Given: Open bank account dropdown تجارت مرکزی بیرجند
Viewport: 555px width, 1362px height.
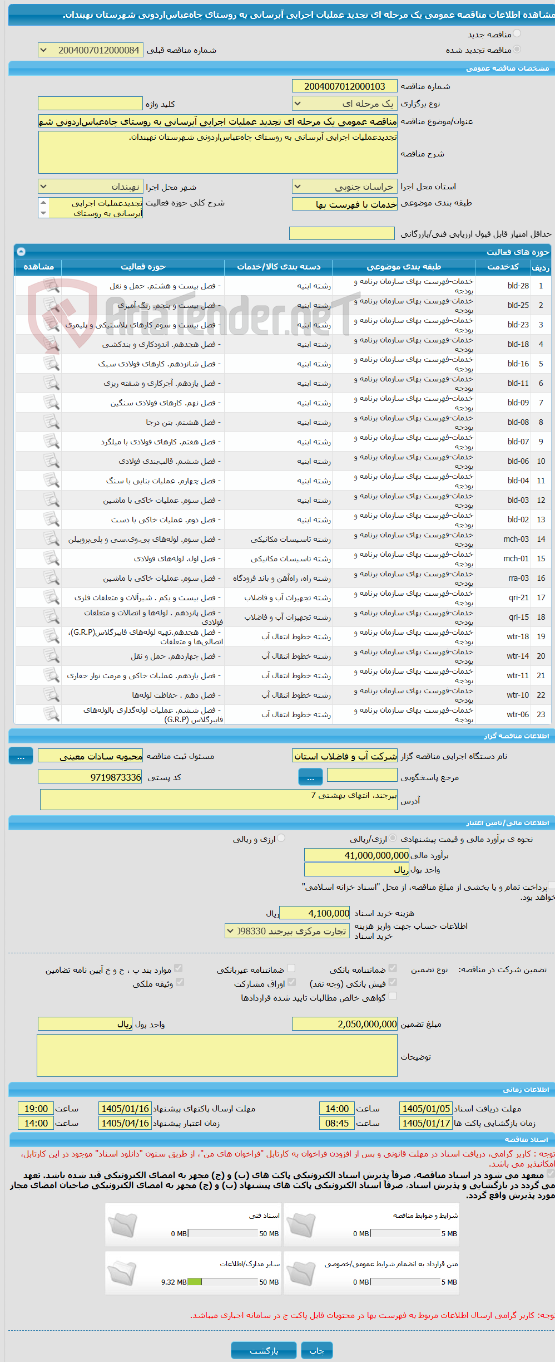Looking at the screenshot, I should [287, 931].
